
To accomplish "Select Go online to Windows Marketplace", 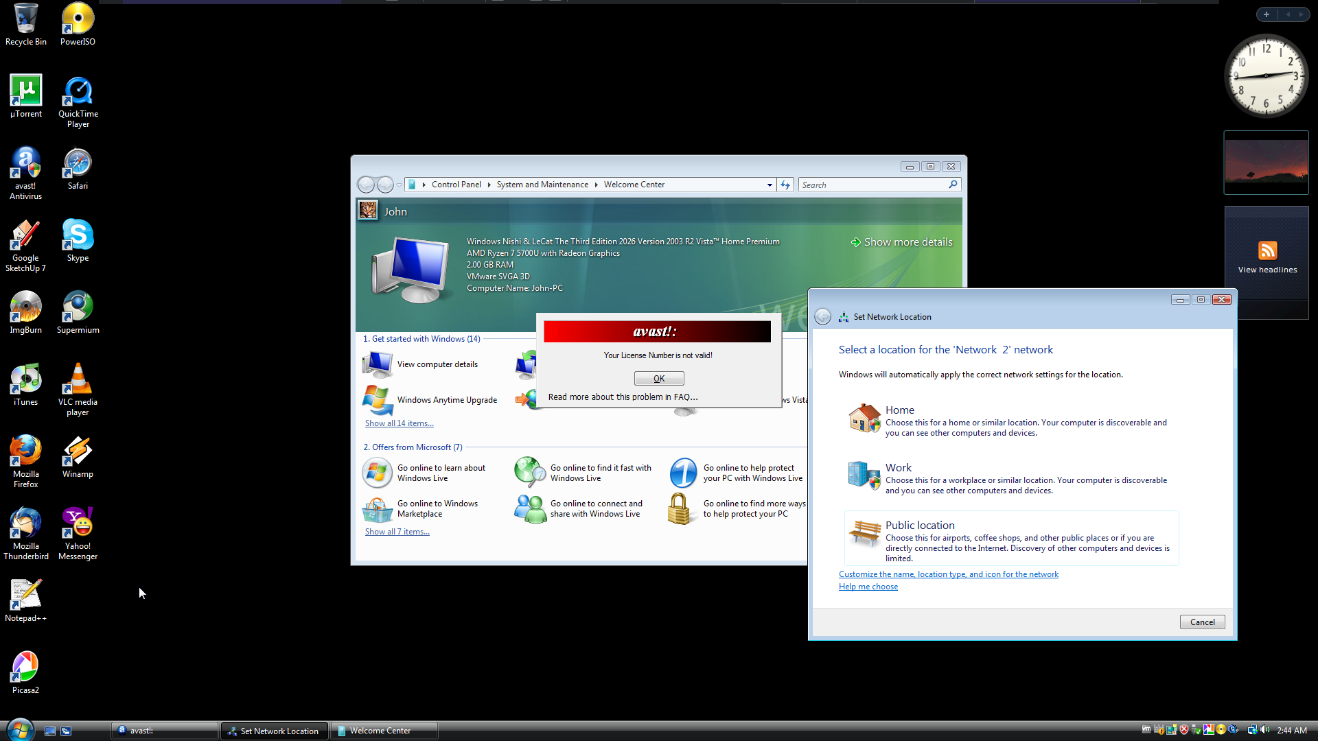I will (421, 509).
